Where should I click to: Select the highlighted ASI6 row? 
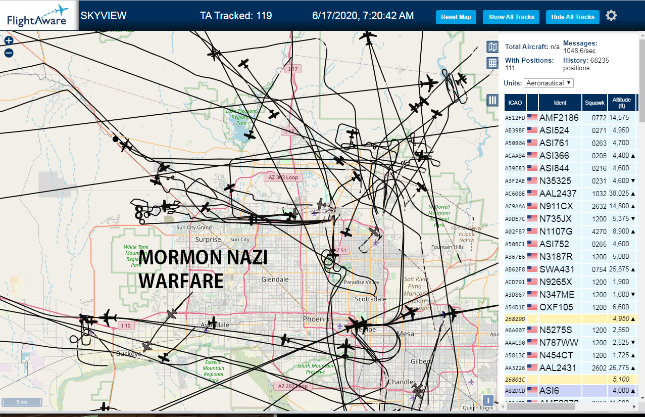pyautogui.click(x=570, y=391)
